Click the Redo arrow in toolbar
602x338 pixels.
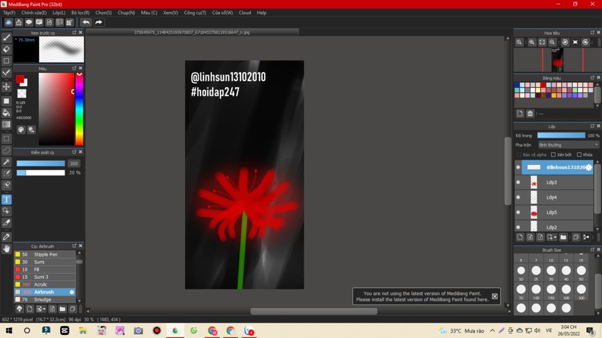(99, 22)
